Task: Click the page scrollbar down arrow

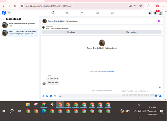Action: (166, 99)
